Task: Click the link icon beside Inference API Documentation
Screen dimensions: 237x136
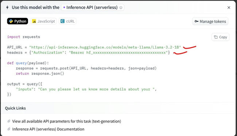Action: [x=9, y=129]
